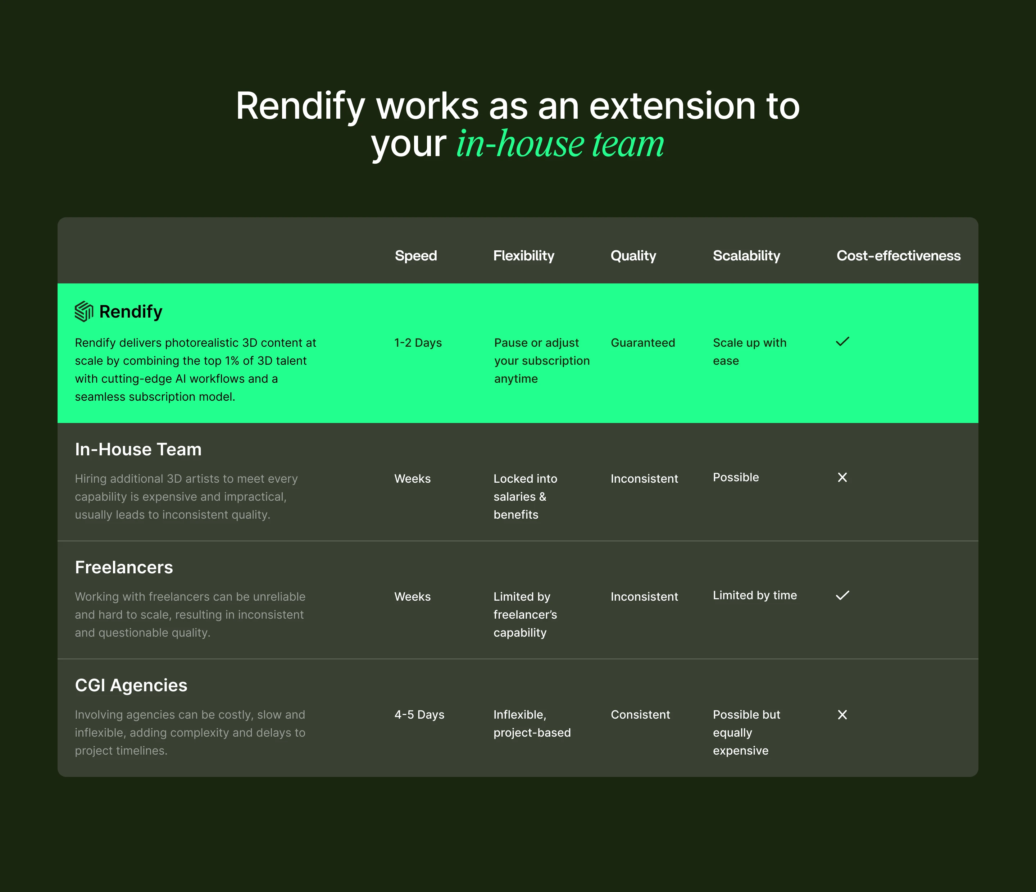Click the In-House Team cost-effectiveness X mark
Image resolution: width=1036 pixels, height=892 pixels.
pyautogui.click(x=842, y=478)
